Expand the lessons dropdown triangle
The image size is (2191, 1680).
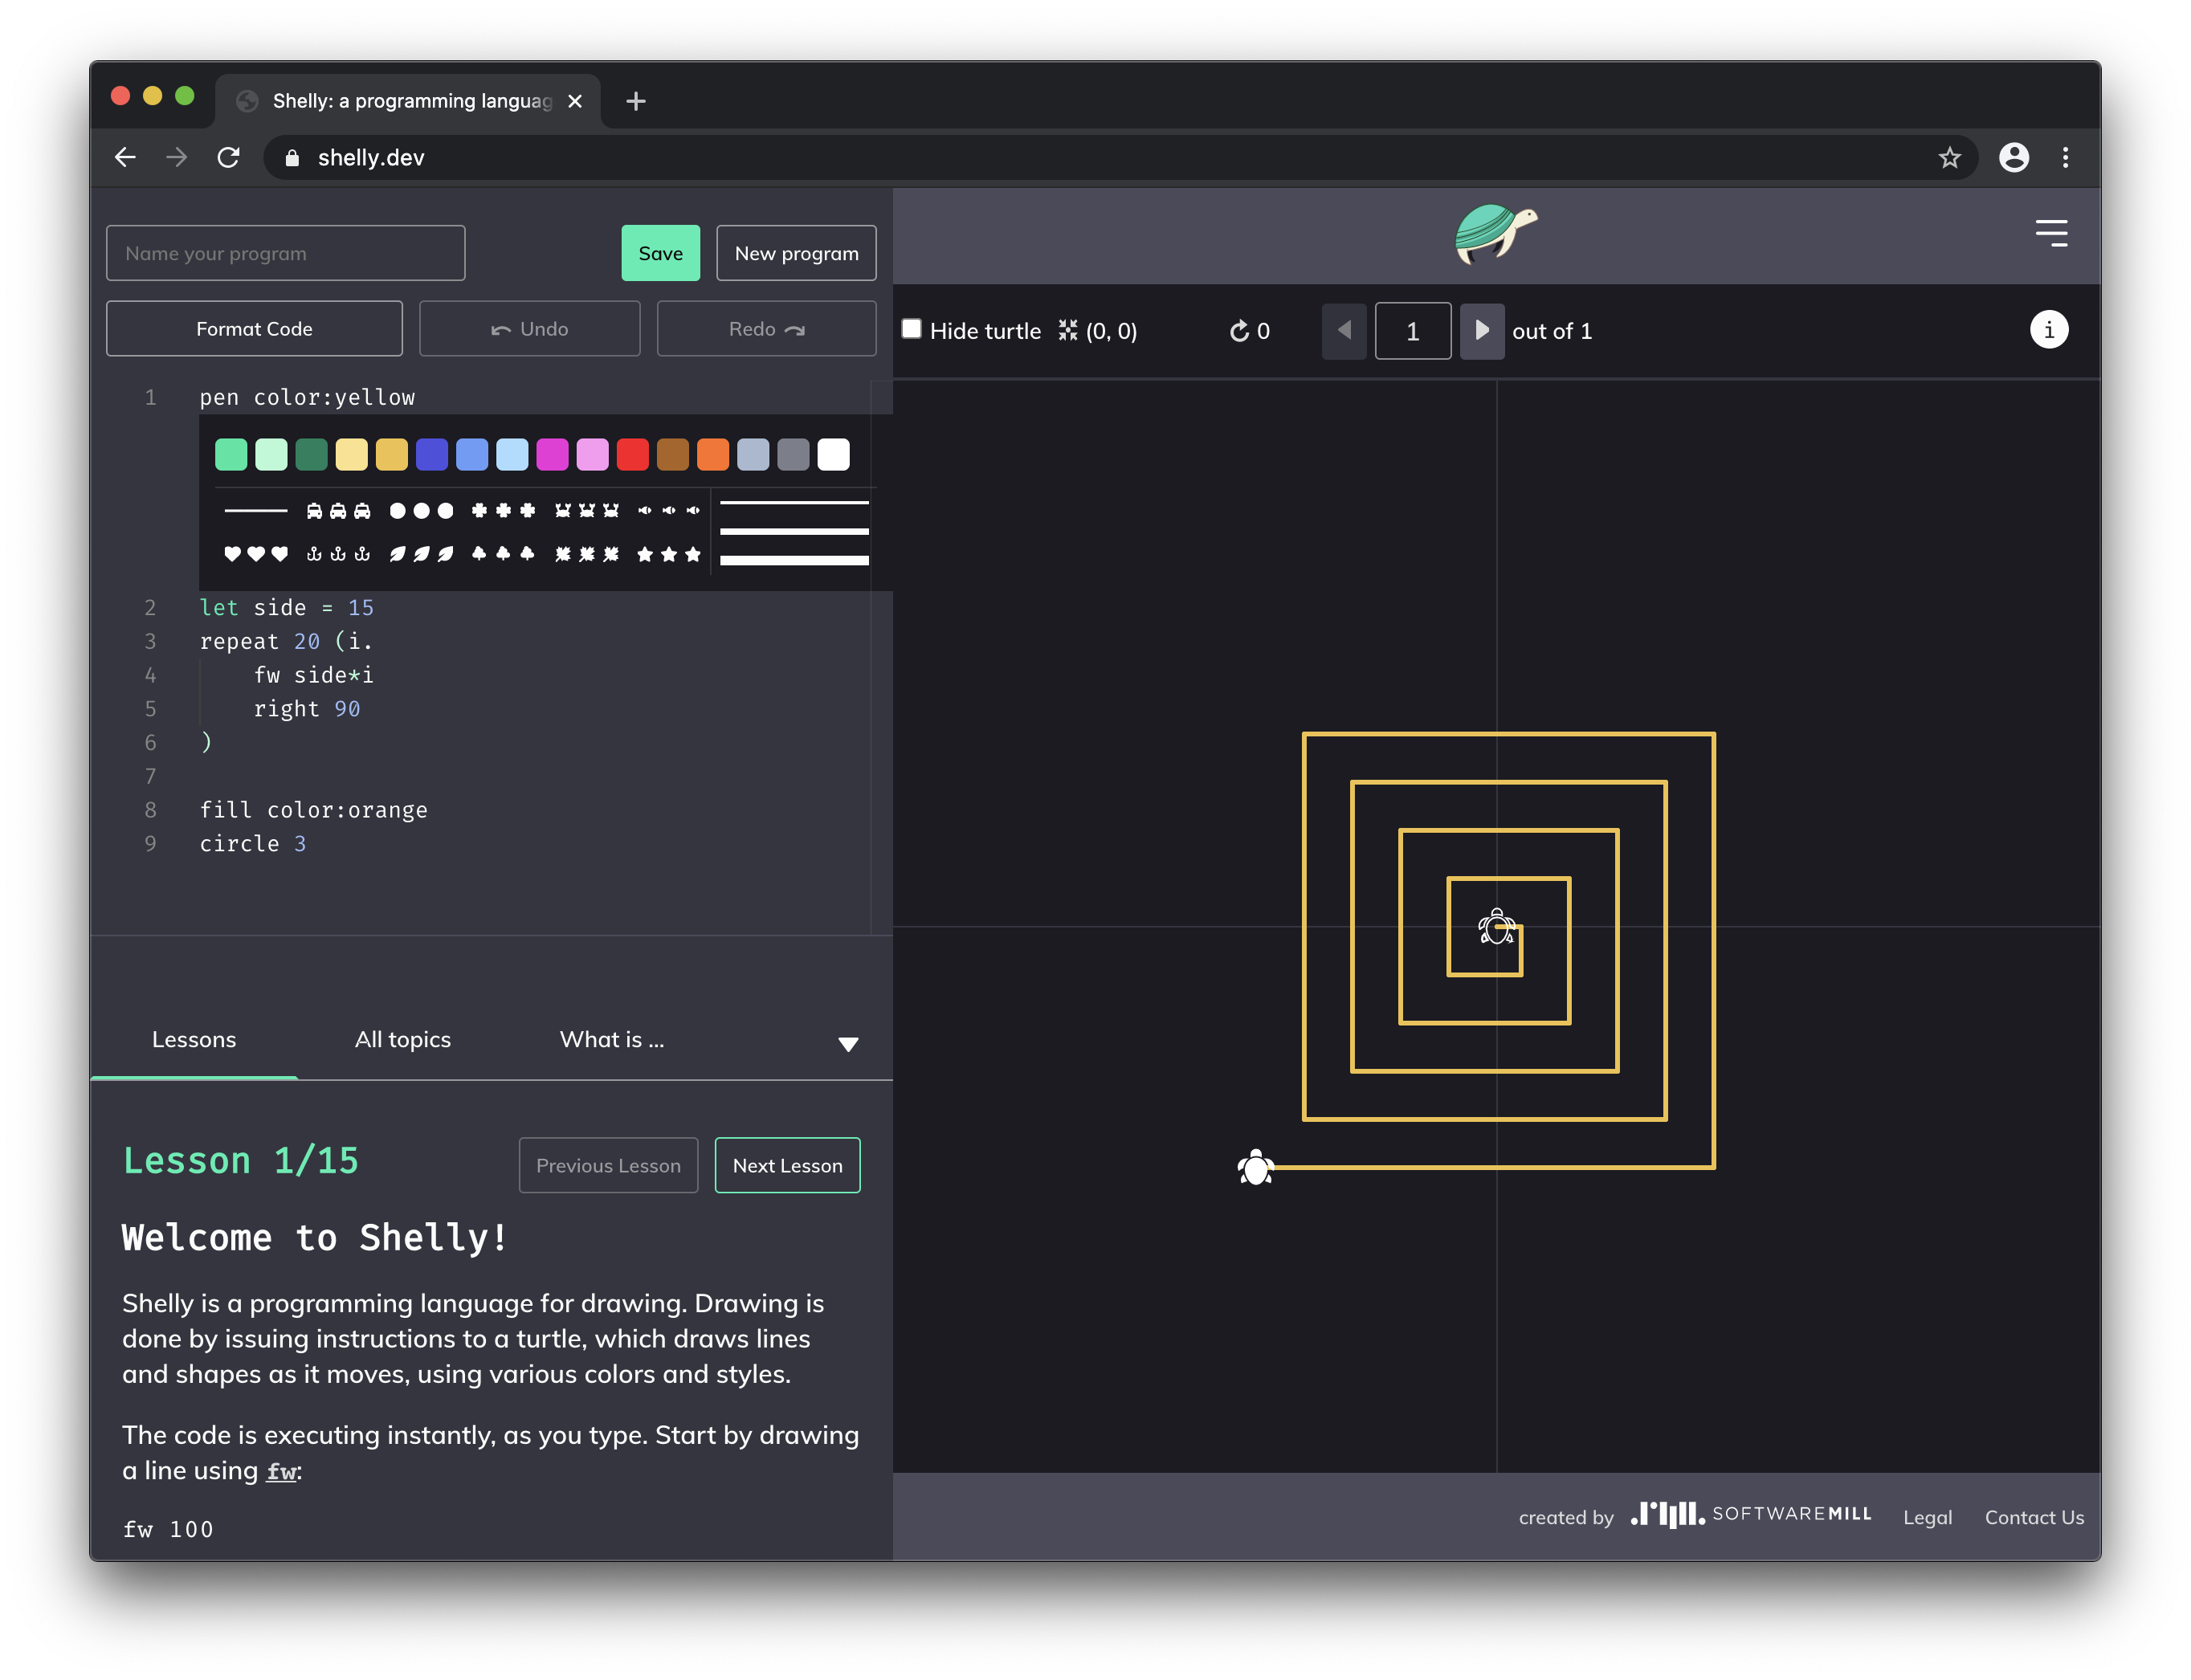pos(849,1044)
